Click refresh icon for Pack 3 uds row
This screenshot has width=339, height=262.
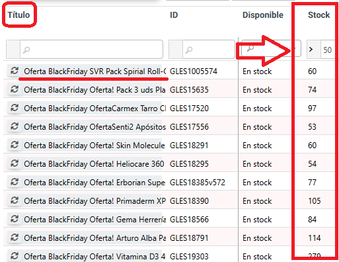click(15, 89)
